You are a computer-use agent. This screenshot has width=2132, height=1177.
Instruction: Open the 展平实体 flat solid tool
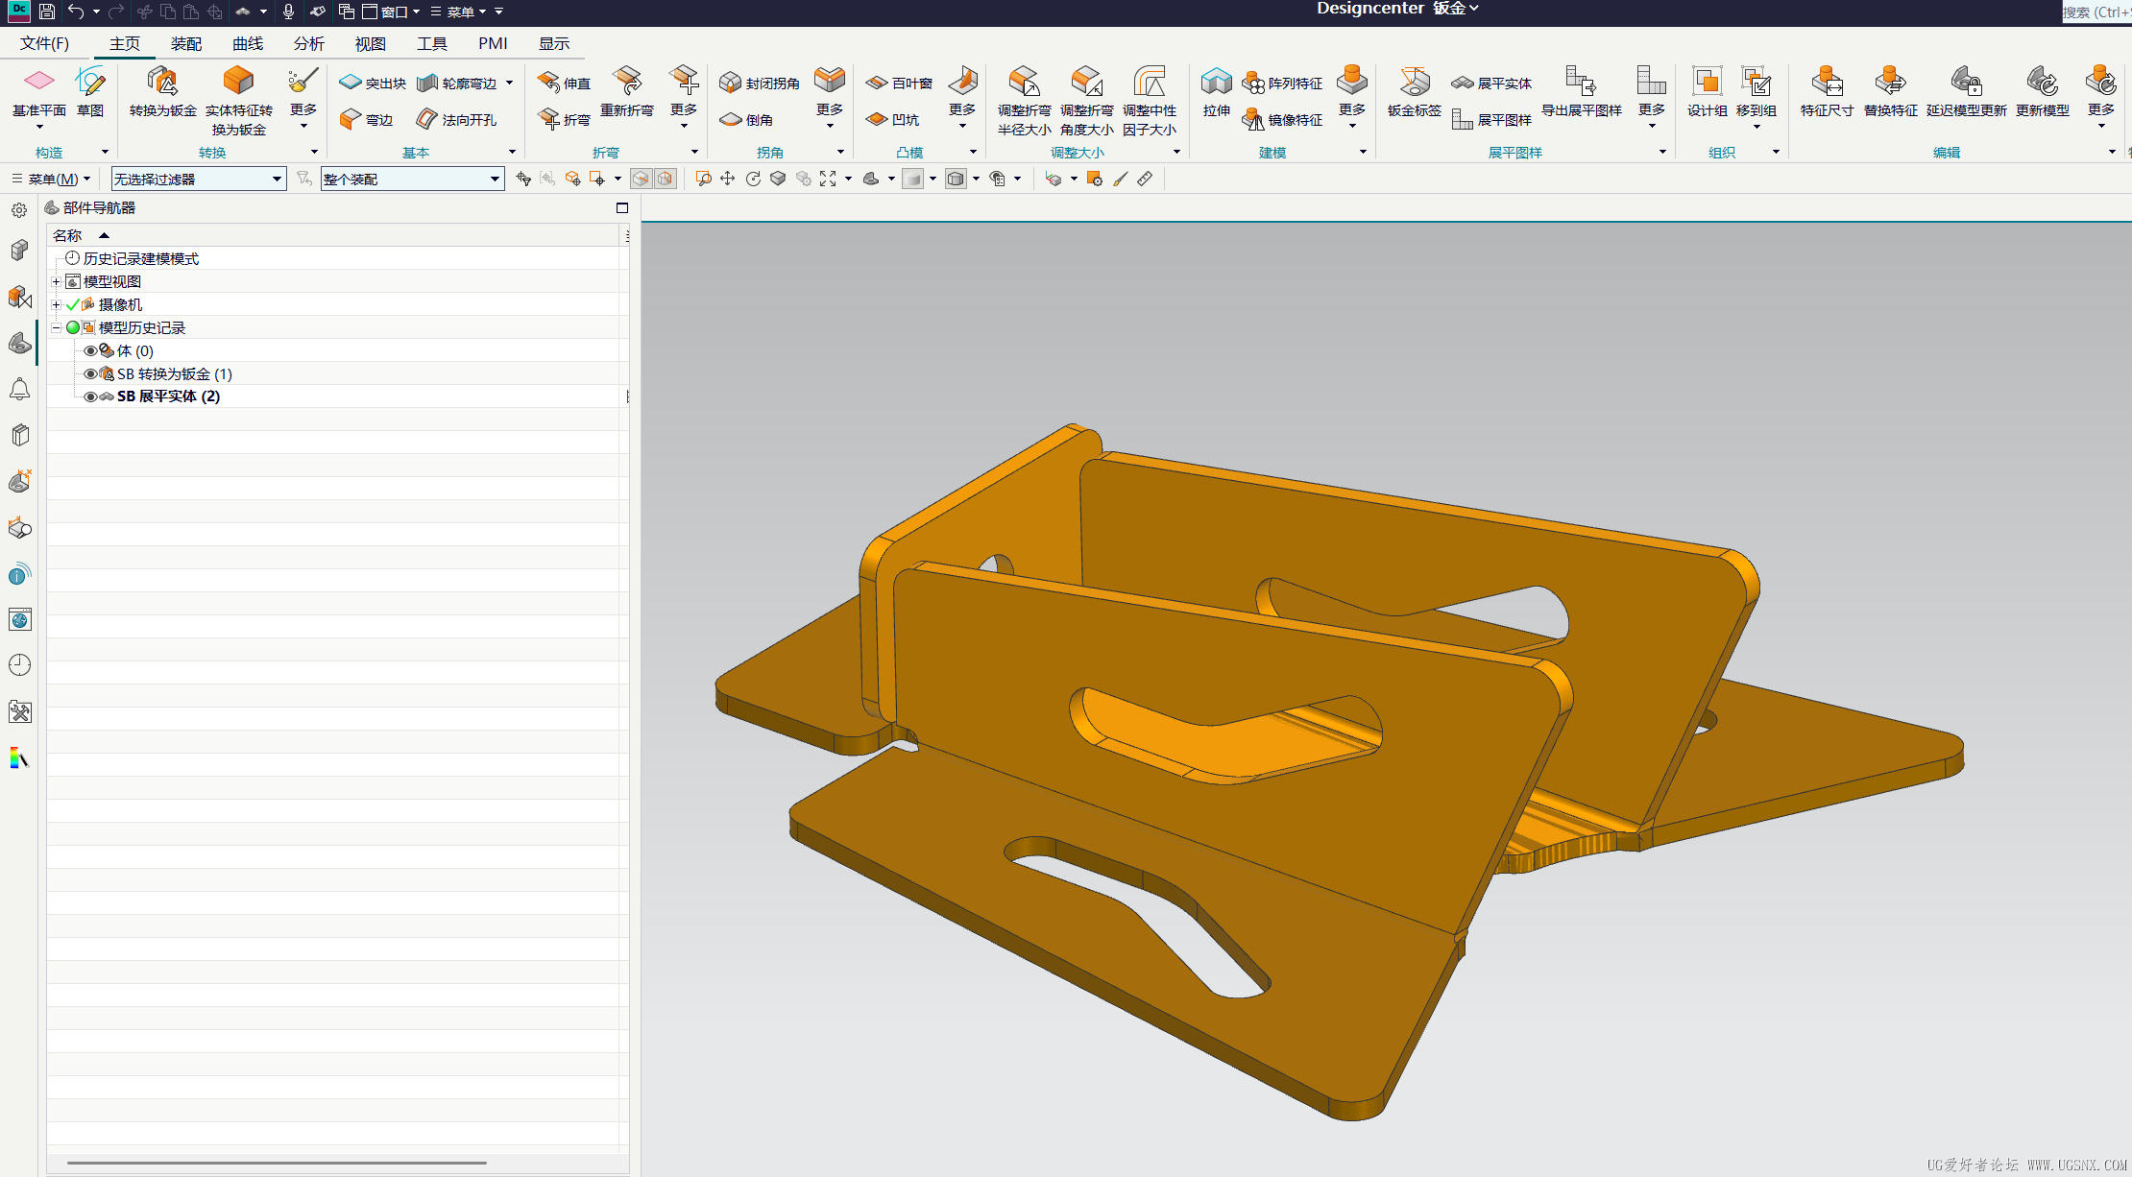point(1490,84)
